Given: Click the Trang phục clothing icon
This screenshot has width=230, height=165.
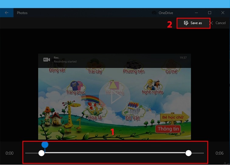Looking at the screenshot, I should click(76, 87).
